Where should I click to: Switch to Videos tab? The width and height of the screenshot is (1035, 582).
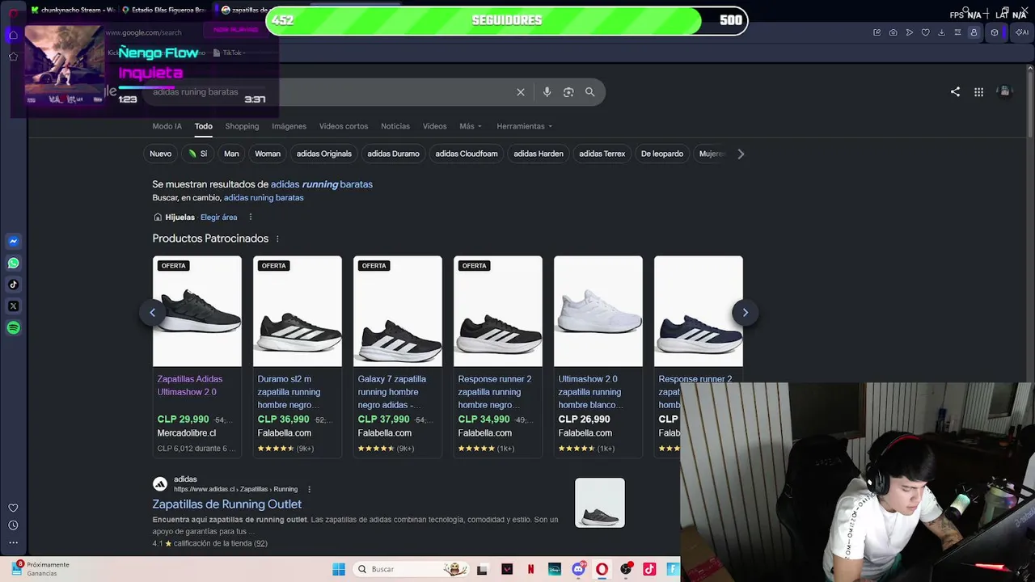[434, 126]
